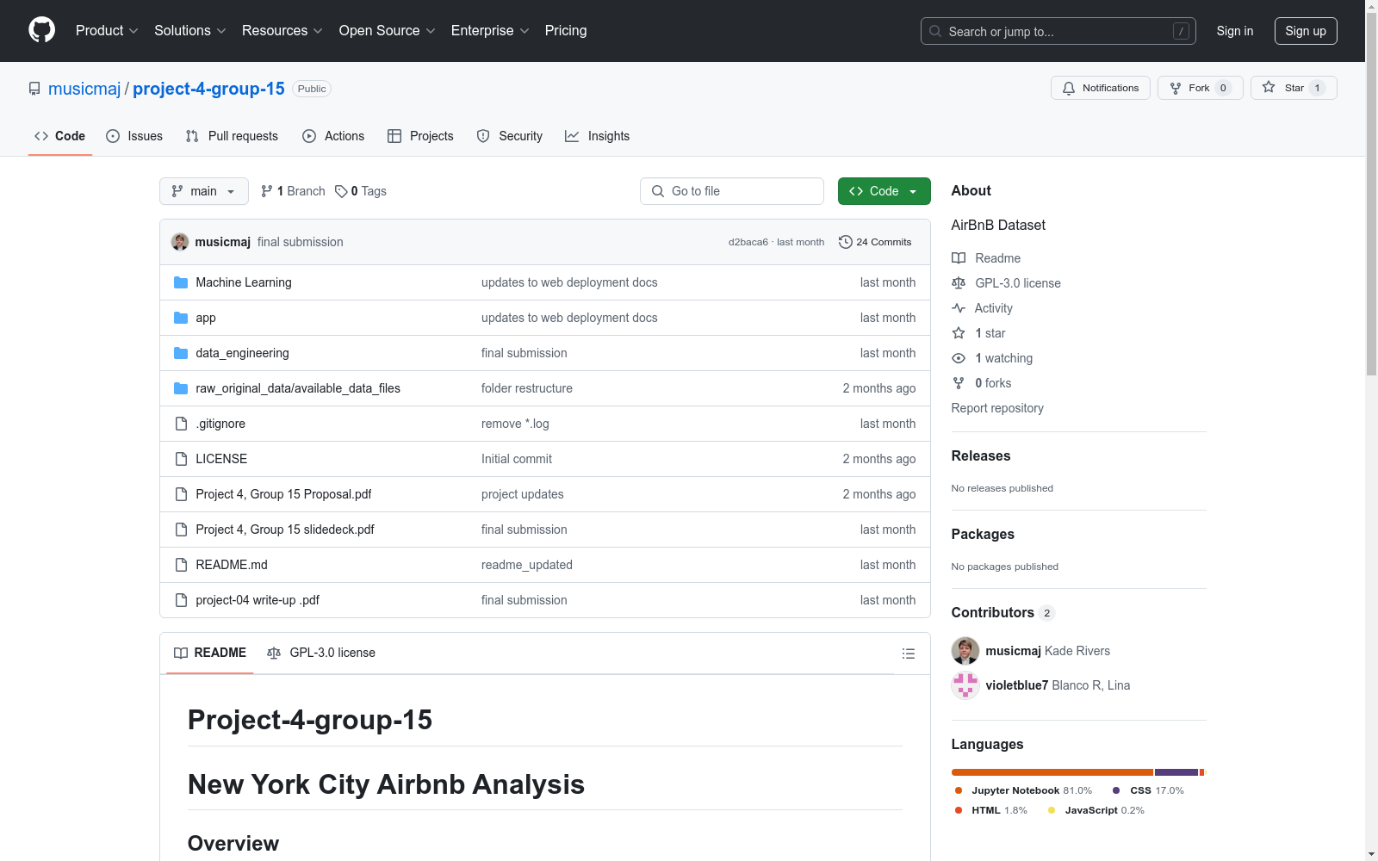Switch to the Pull requests tab

232,136
